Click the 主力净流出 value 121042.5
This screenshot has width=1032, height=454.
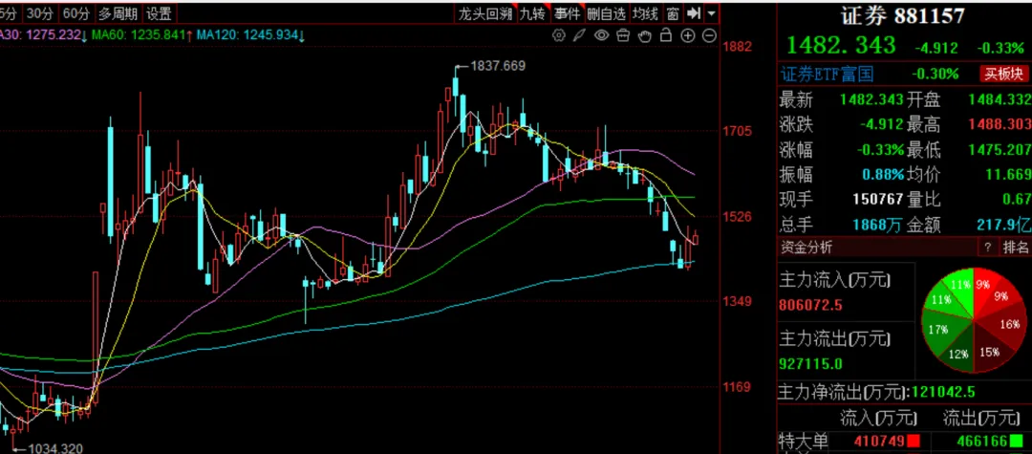pyautogui.click(x=942, y=393)
